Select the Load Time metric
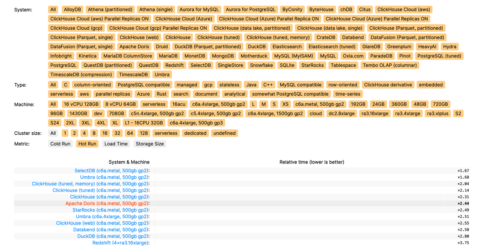 [116, 144]
